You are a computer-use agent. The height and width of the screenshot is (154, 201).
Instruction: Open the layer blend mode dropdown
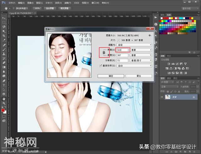pos(170,87)
